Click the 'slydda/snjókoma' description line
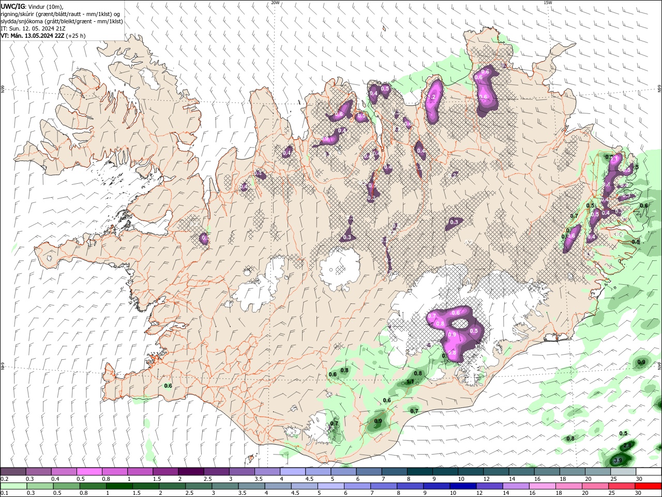662x497 pixels. pyautogui.click(x=61, y=21)
